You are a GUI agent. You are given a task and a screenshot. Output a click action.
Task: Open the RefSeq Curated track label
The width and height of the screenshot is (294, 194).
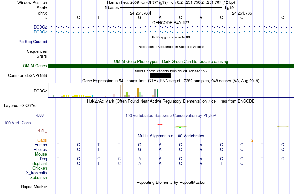point(32,42)
